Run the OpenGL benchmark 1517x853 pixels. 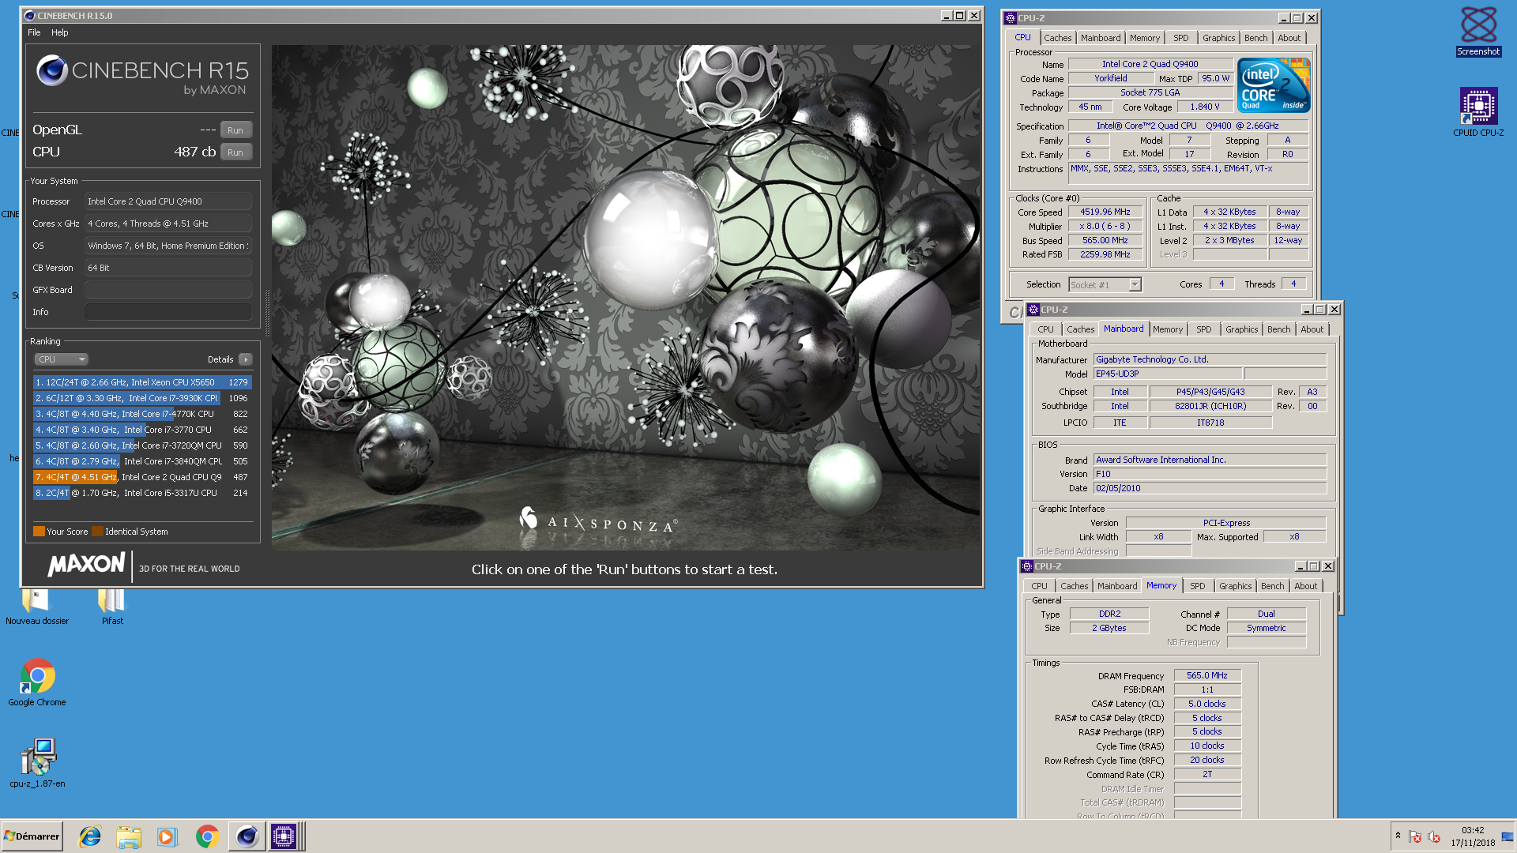(235, 130)
